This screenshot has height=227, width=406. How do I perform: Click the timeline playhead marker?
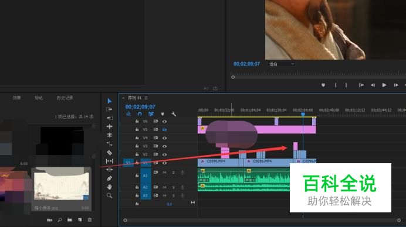[x=303, y=114]
